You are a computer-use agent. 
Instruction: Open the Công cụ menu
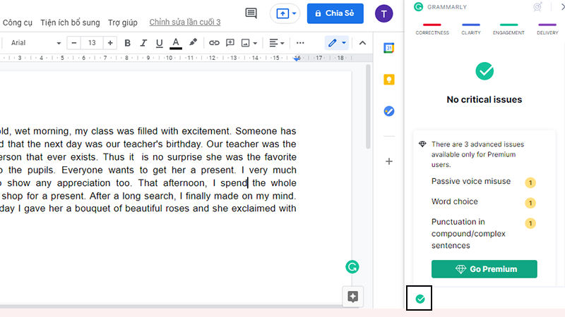click(x=17, y=23)
